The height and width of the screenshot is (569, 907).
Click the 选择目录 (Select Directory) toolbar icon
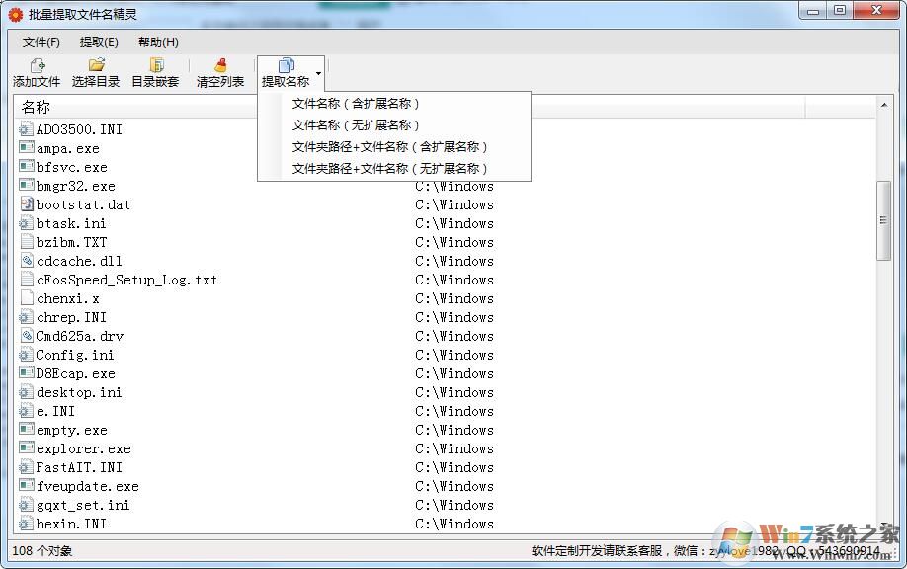point(95,71)
